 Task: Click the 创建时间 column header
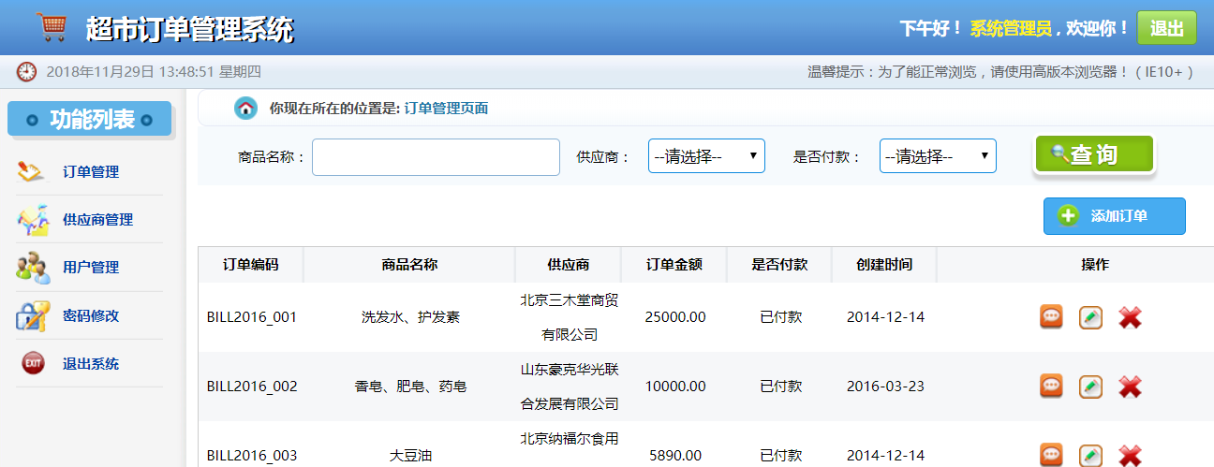(x=884, y=265)
